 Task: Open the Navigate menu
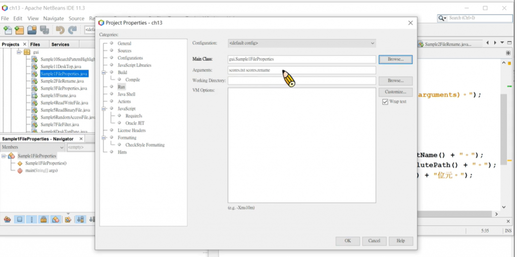tap(54, 19)
